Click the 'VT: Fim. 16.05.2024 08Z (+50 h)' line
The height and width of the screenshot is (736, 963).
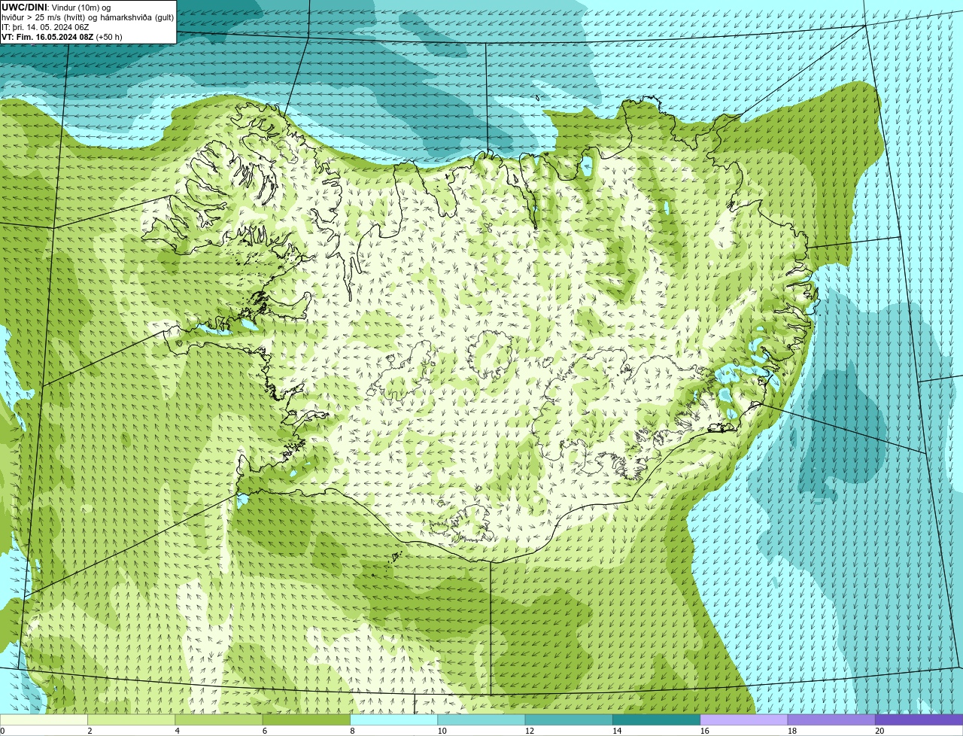(x=62, y=37)
